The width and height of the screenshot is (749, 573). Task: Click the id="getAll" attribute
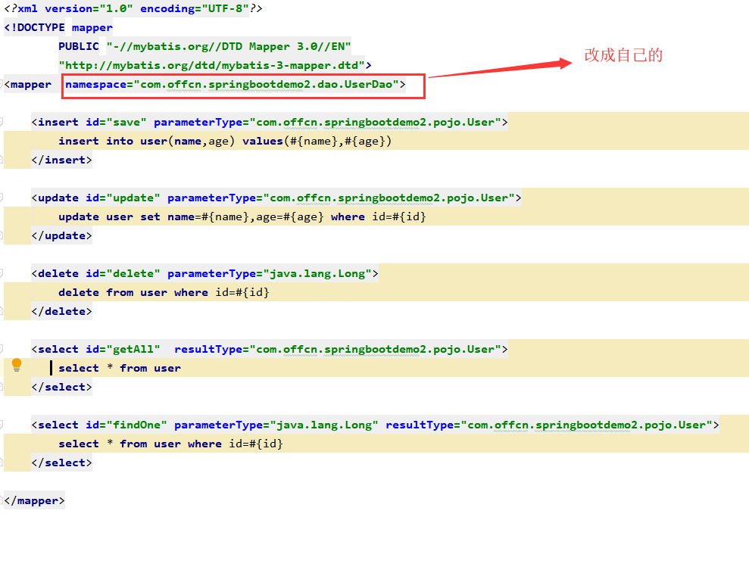pyautogui.click(x=123, y=350)
